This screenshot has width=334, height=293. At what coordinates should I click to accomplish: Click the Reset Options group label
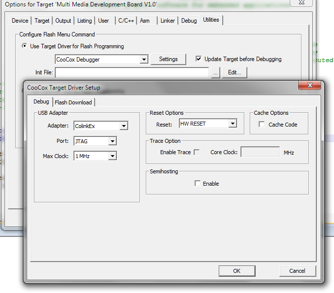pyautogui.click(x=167, y=113)
